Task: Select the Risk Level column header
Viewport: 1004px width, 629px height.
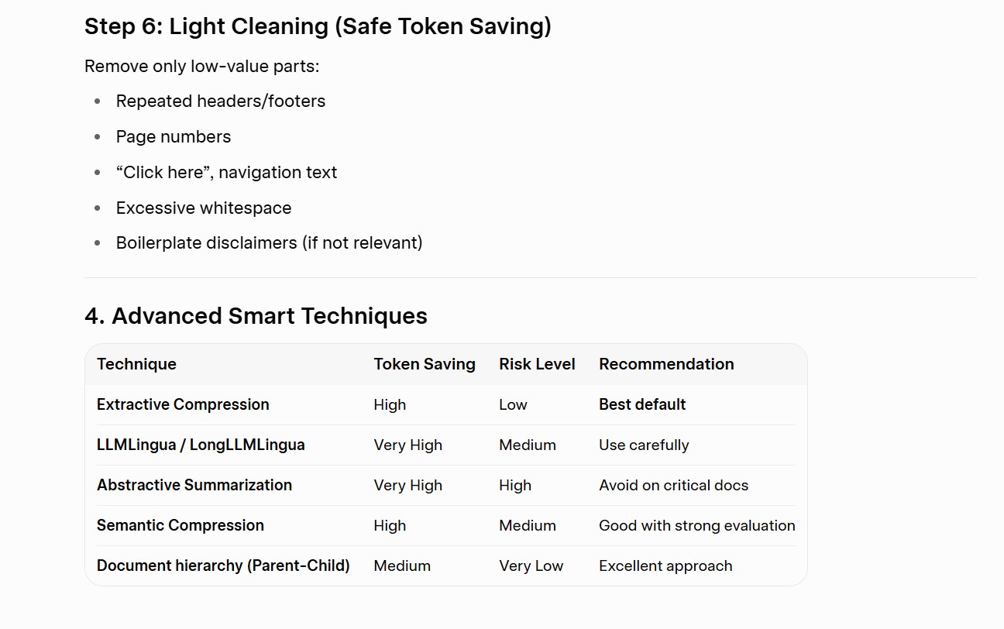Action: point(537,364)
